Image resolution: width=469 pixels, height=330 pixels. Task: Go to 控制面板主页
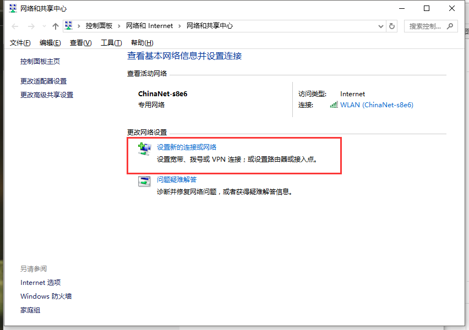coord(40,61)
